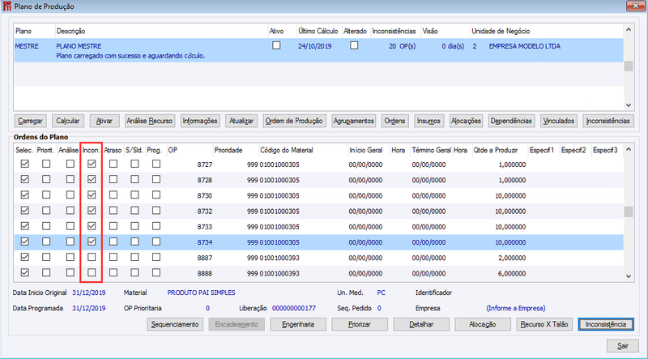Viewport: 648px width, 359px height.
Task: Click the Calcular button
Action: [x=68, y=121]
